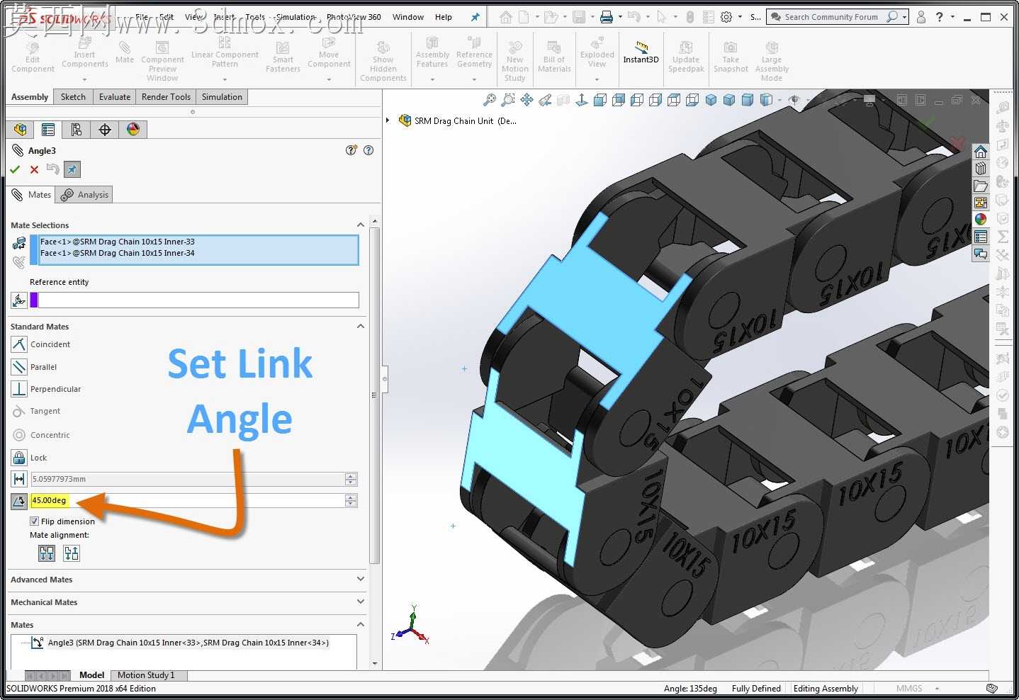Viewport: 1019px width, 700px height.
Task: Open the Help menu
Action: (x=444, y=17)
